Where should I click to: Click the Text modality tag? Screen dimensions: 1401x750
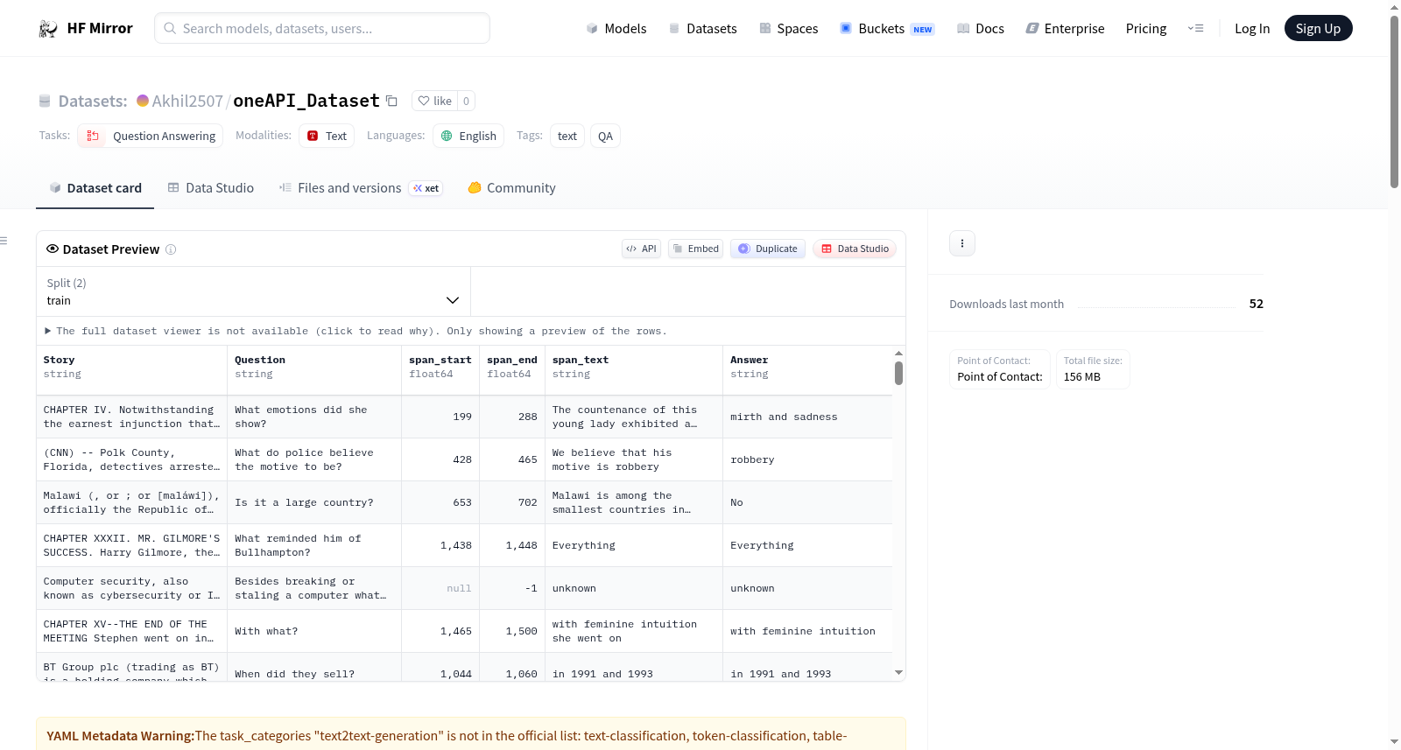(x=327, y=136)
